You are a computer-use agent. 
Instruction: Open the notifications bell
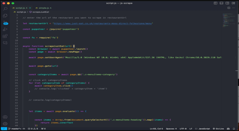coord(234,129)
